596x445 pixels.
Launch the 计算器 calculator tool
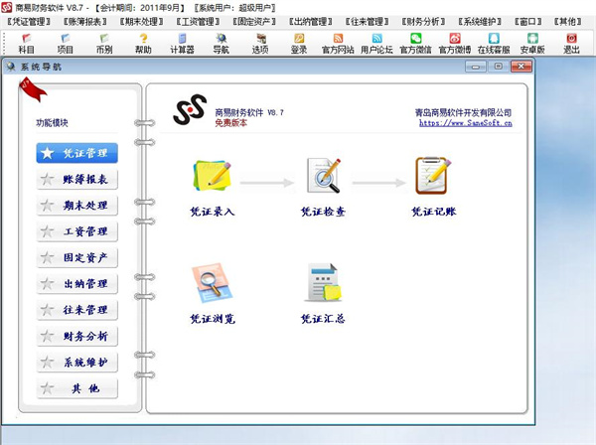(182, 44)
